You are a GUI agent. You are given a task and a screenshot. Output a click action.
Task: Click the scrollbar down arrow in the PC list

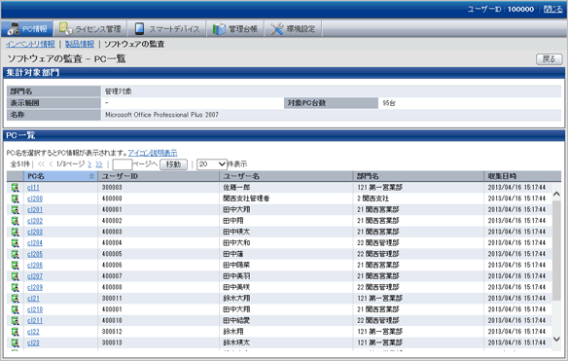pyautogui.click(x=556, y=340)
